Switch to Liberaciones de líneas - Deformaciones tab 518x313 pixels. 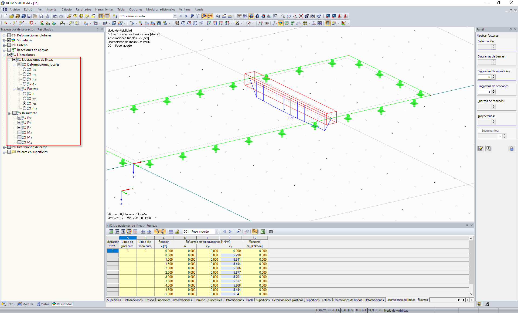coord(358,300)
